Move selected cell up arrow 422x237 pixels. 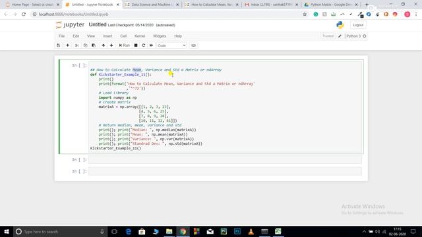104,45
